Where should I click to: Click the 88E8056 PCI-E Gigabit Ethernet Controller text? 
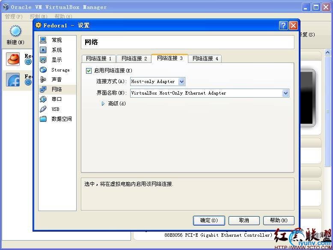[x=218, y=235]
